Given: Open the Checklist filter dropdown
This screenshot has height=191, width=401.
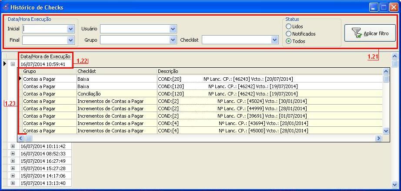Looking at the screenshot, I should [274, 40].
